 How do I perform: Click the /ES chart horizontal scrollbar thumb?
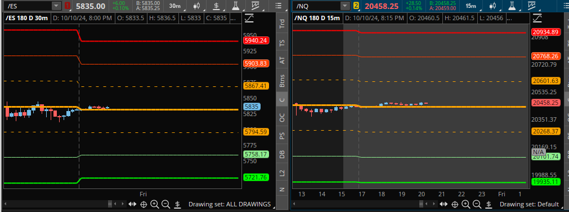tap(110, 204)
